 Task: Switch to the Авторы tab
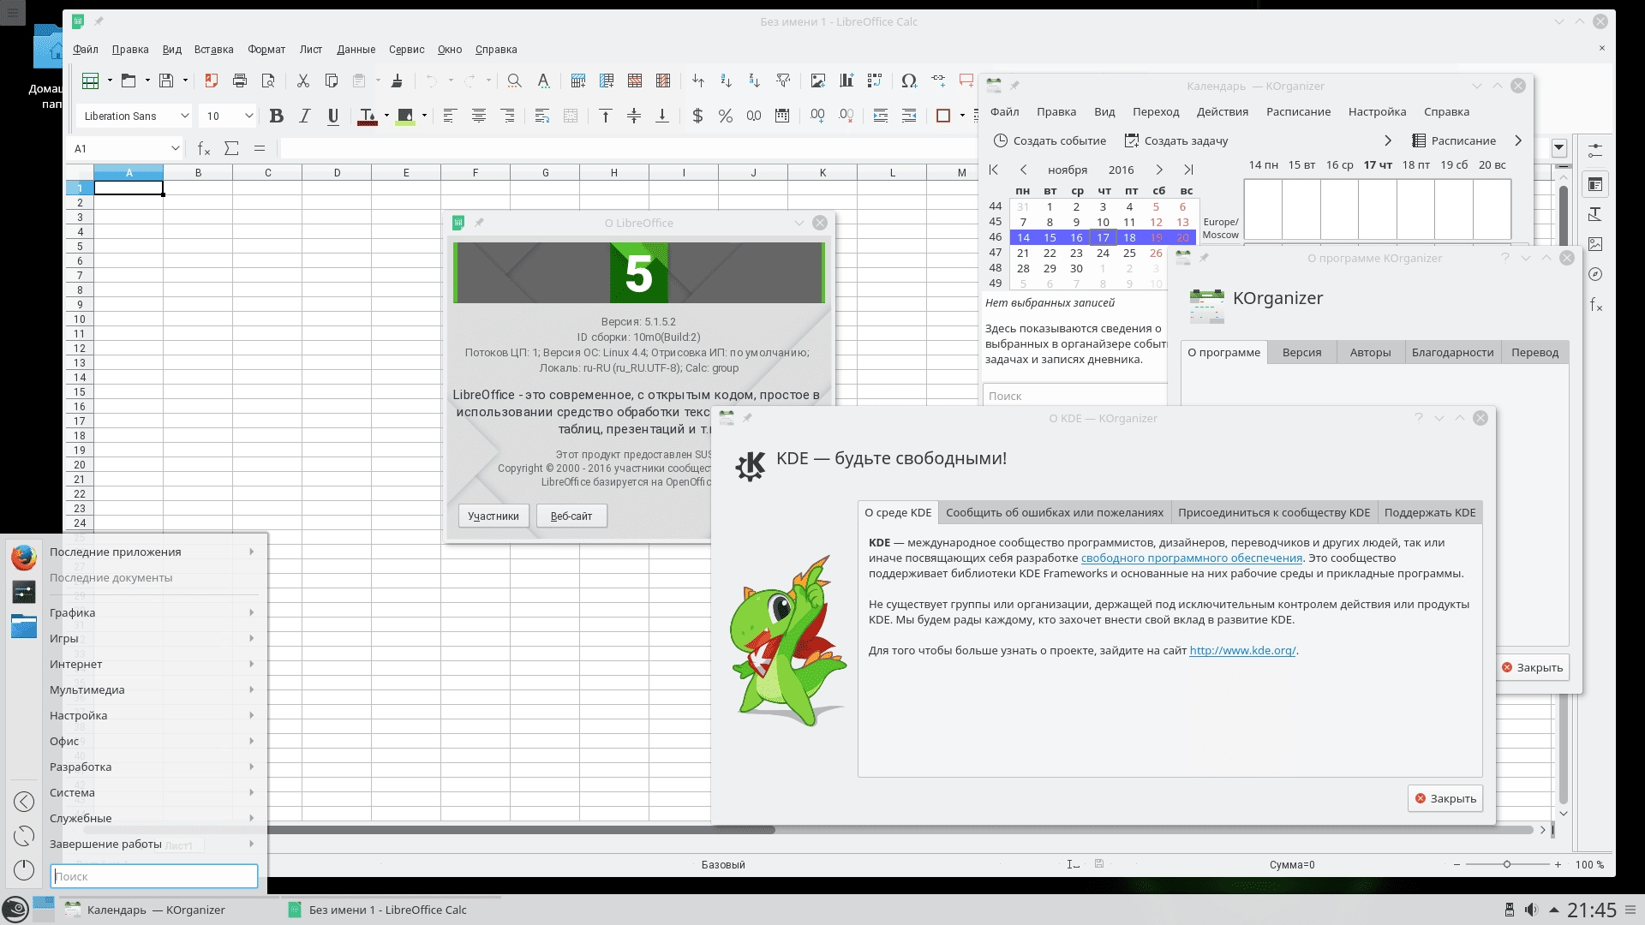coord(1370,352)
